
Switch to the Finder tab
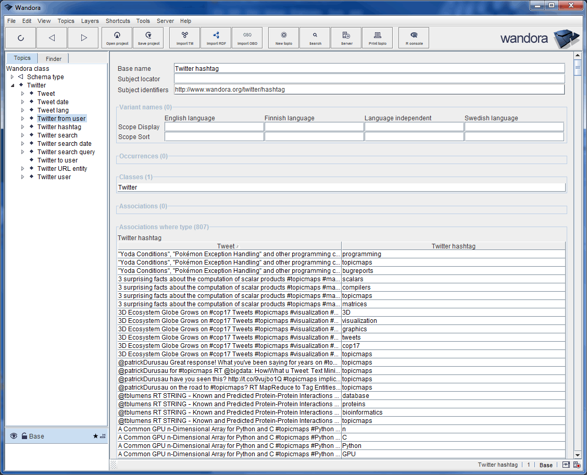[x=53, y=58]
